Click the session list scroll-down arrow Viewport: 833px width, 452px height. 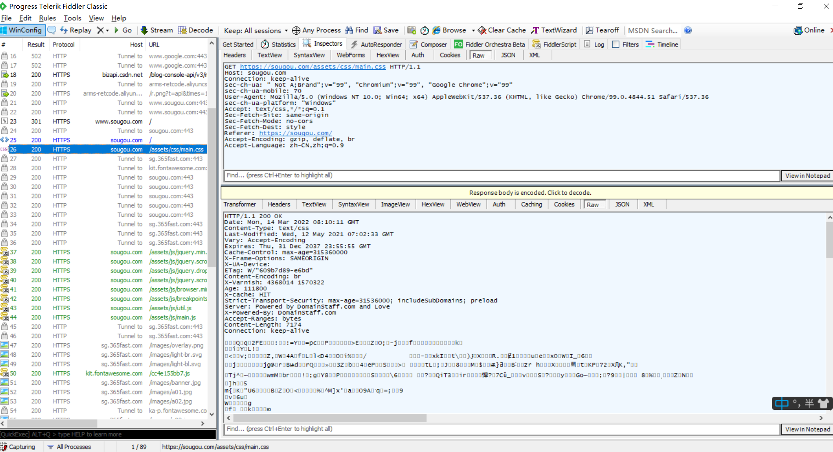pos(212,414)
